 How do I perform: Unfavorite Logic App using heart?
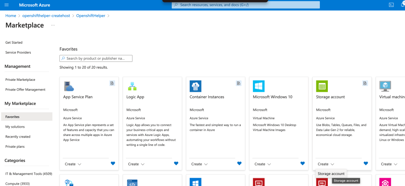(176, 164)
